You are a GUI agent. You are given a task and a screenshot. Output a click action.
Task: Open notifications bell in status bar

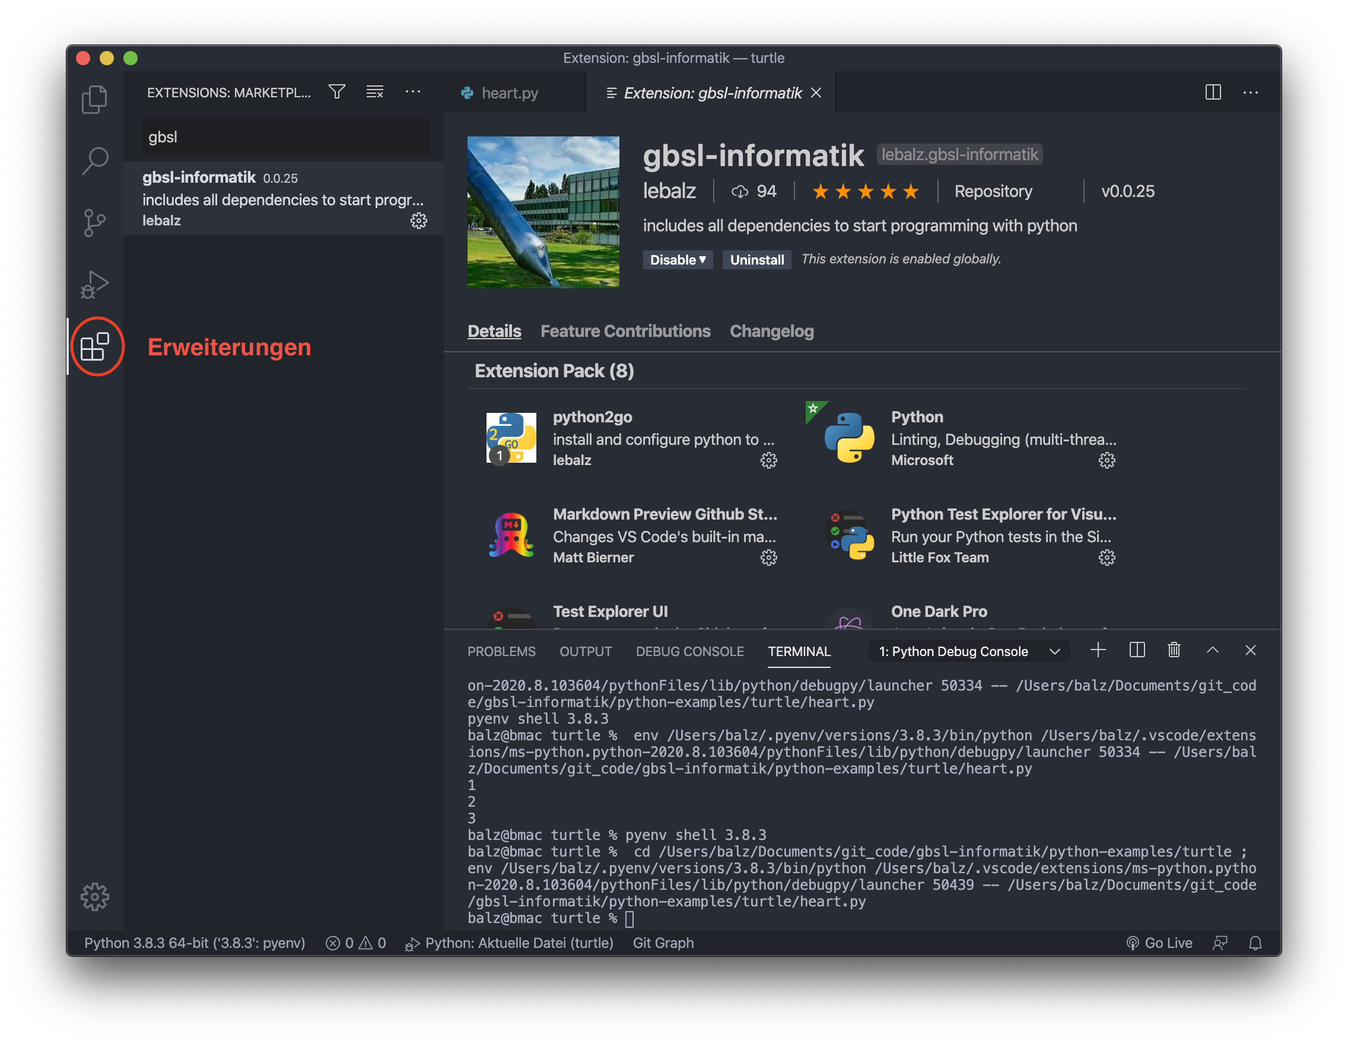pyautogui.click(x=1255, y=943)
